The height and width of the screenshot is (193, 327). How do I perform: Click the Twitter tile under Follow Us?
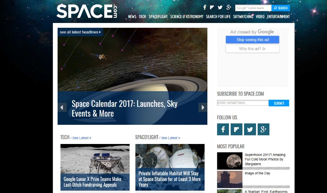pyautogui.click(x=250, y=129)
